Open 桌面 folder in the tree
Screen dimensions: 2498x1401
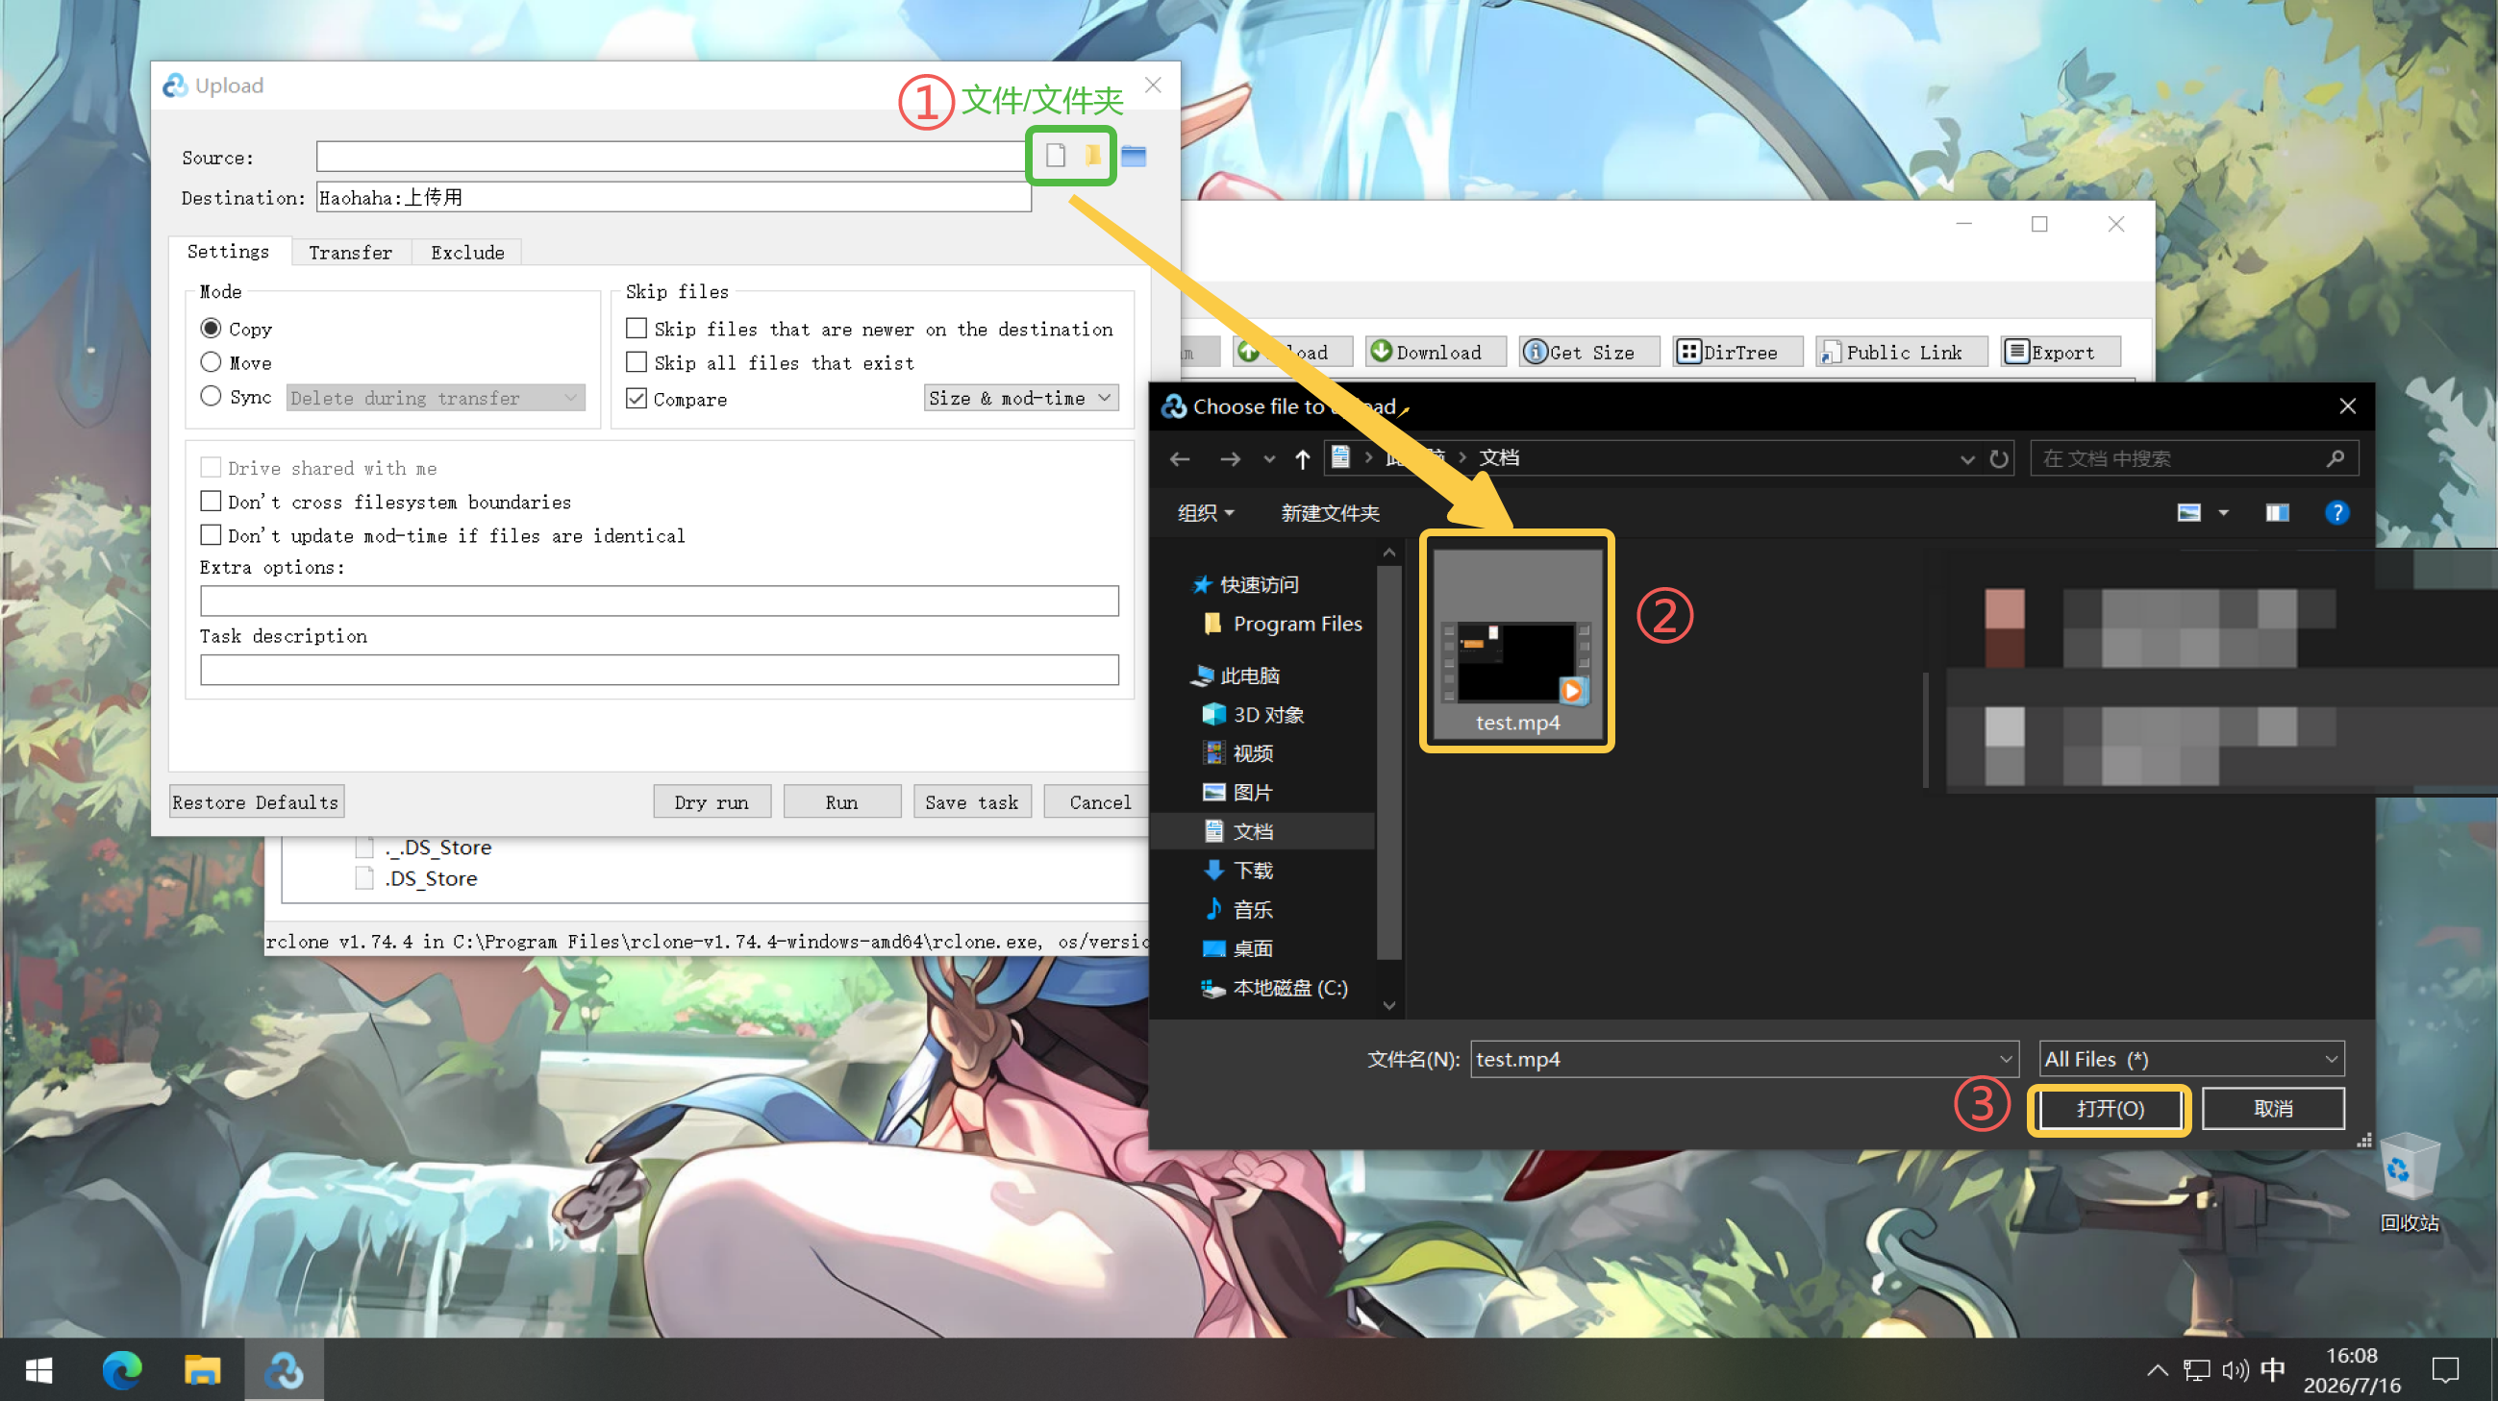[1237, 948]
